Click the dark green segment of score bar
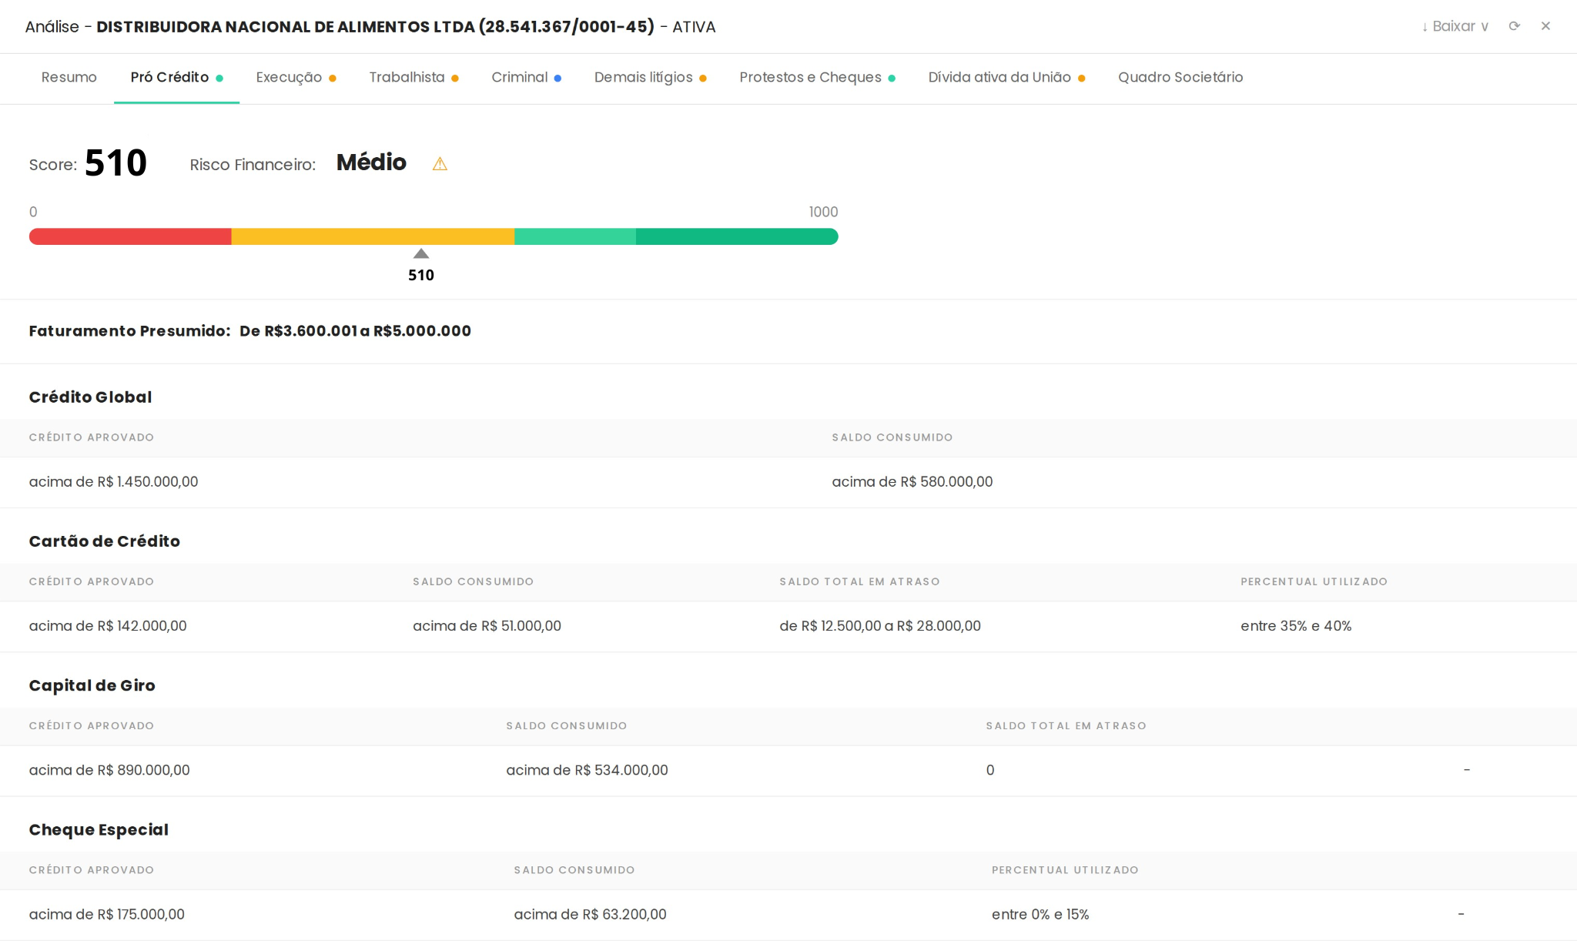 [736, 236]
